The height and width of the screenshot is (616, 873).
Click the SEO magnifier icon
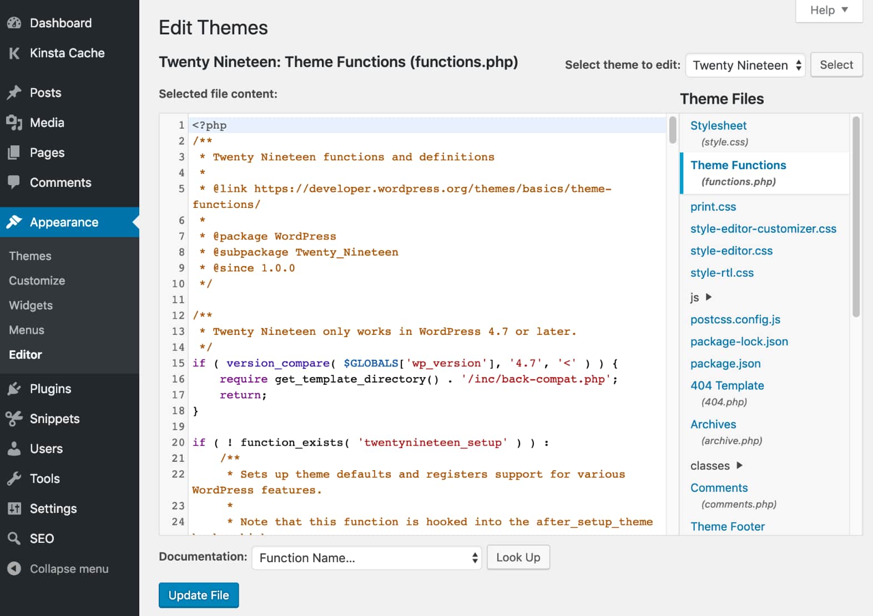tap(14, 538)
